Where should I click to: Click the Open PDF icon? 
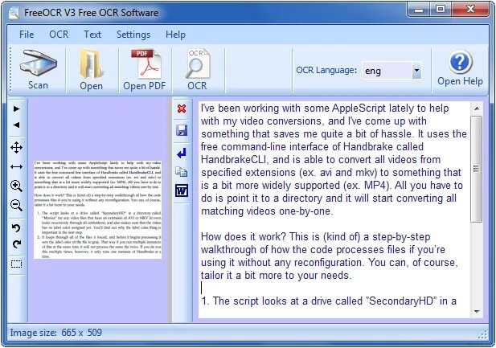coord(146,63)
